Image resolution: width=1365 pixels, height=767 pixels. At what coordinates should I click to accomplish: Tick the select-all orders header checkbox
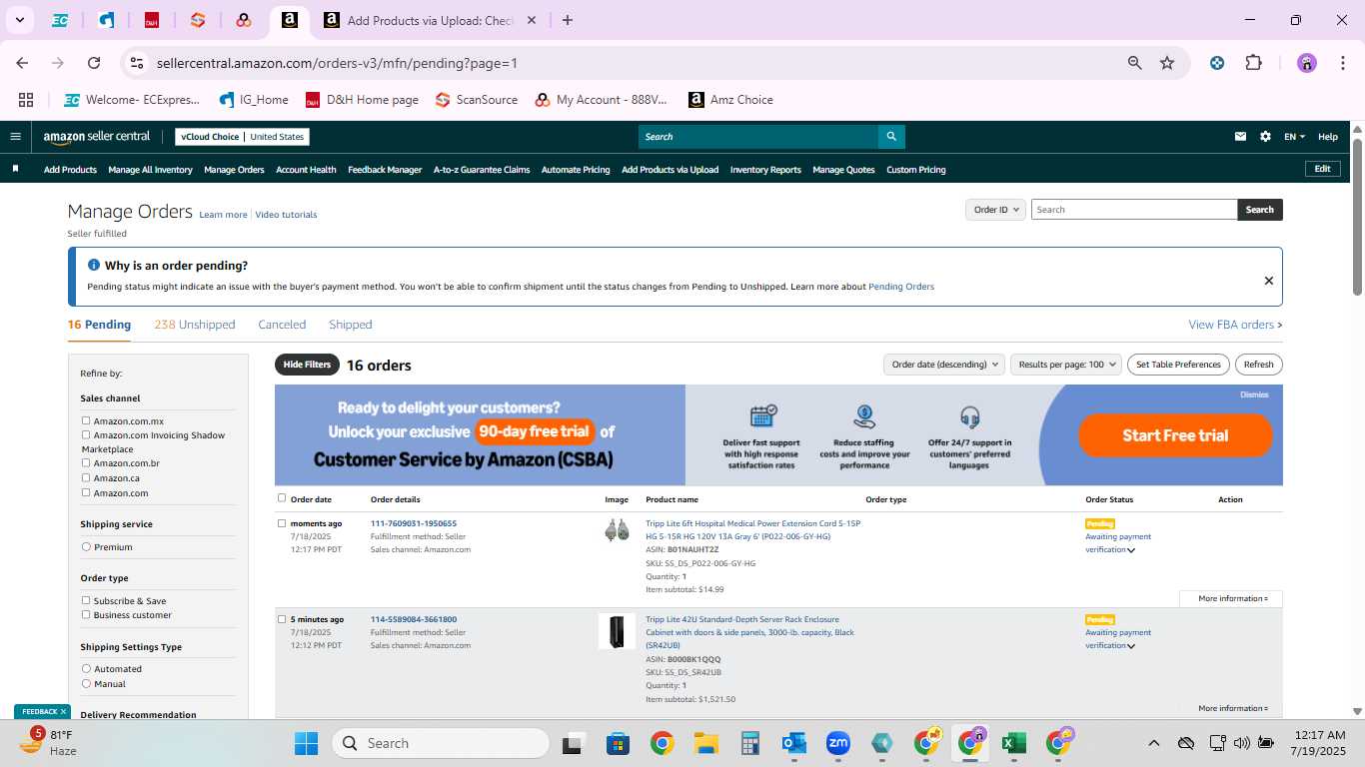pyautogui.click(x=282, y=498)
